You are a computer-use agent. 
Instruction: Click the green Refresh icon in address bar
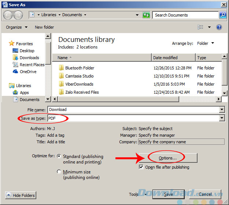pos(146,15)
